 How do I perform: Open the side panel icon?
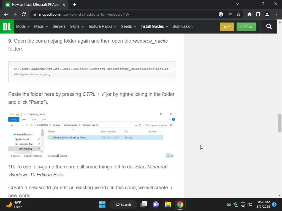[x=258, y=14]
